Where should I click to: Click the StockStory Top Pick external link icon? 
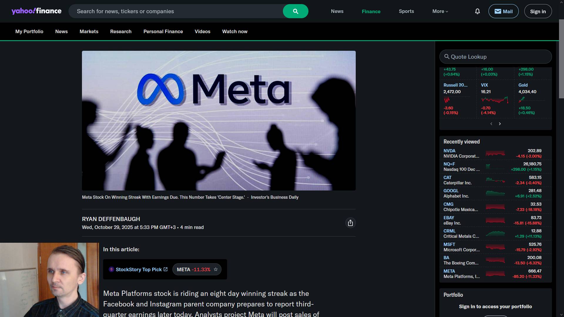tap(166, 269)
